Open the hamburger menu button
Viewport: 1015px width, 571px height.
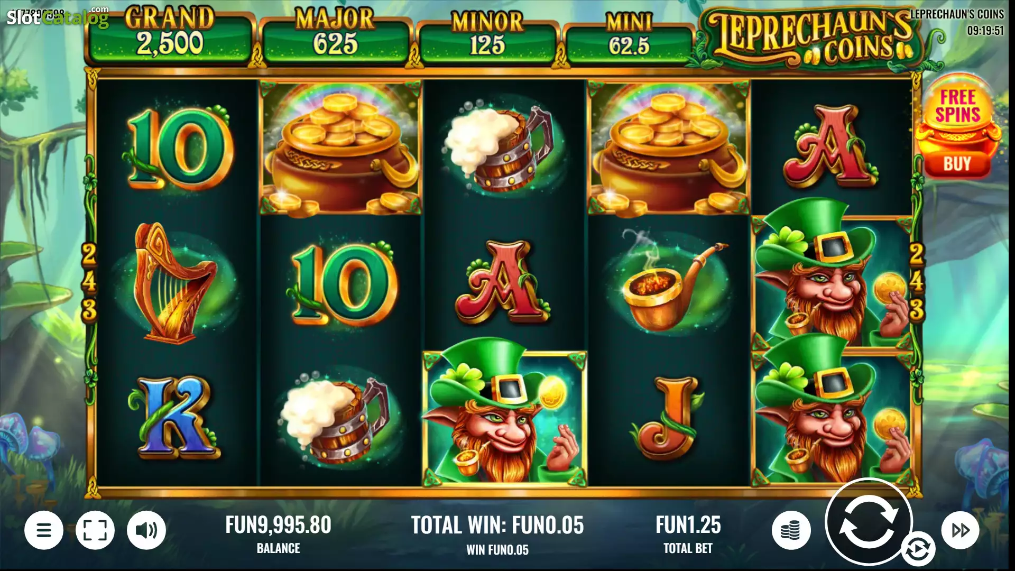(x=44, y=530)
